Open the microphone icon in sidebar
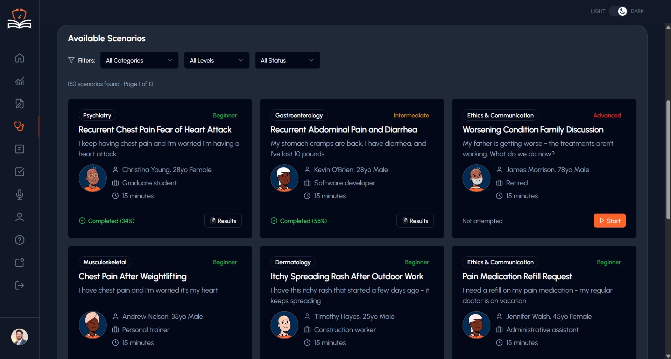This screenshot has width=671, height=359. point(20,194)
